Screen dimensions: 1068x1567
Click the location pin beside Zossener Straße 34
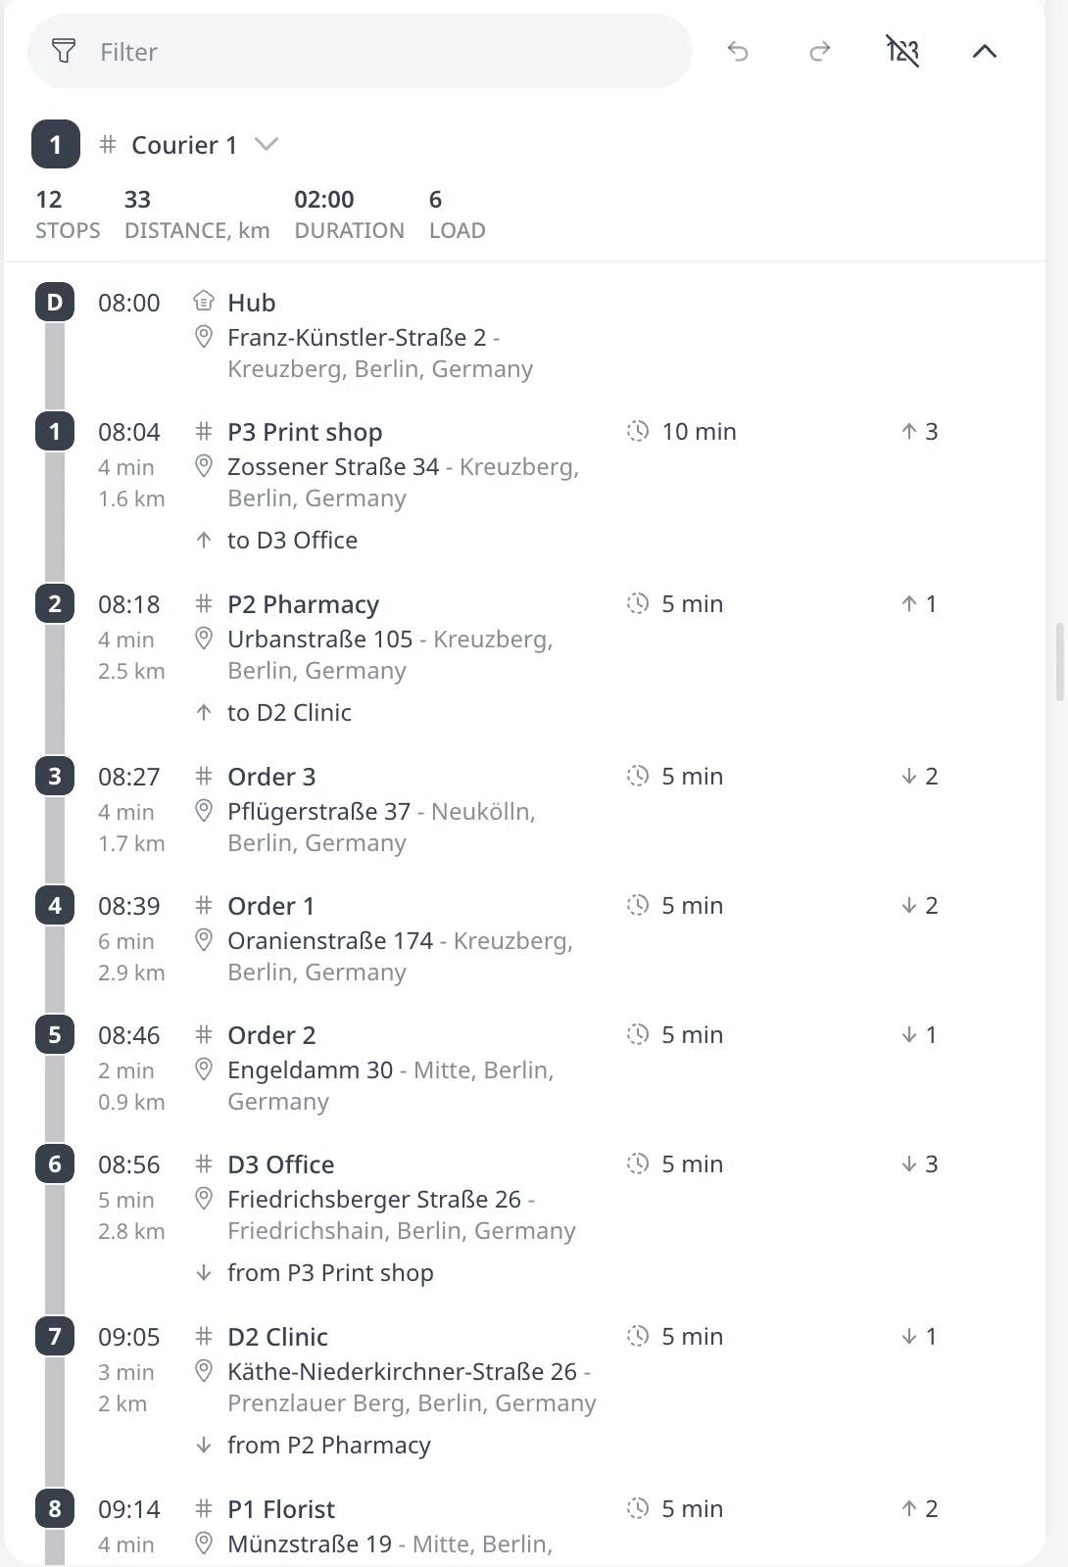tap(204, 466)
